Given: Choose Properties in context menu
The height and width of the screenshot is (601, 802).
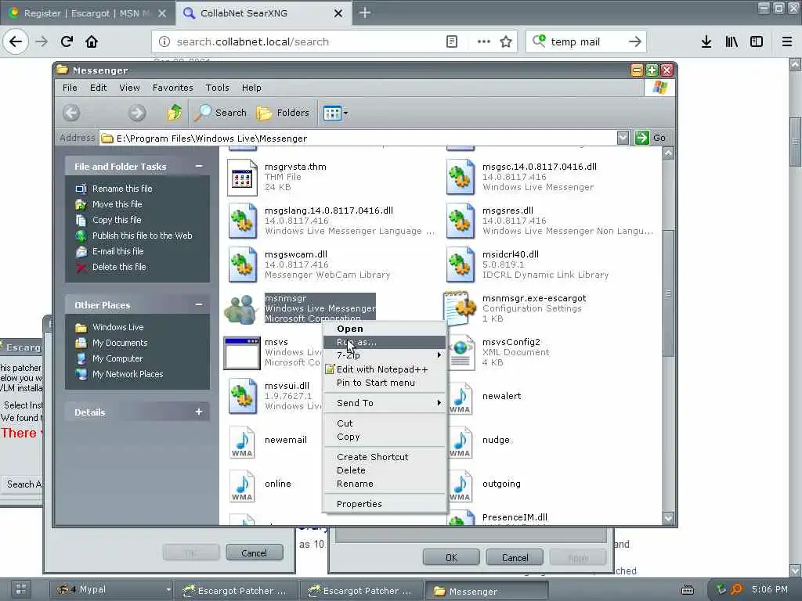Looking at the screenshot, I should click(x=385, y=504).
